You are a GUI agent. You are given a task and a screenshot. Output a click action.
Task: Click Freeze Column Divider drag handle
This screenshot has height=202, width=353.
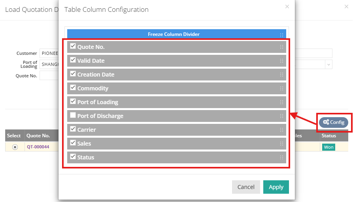coord(281,34)
